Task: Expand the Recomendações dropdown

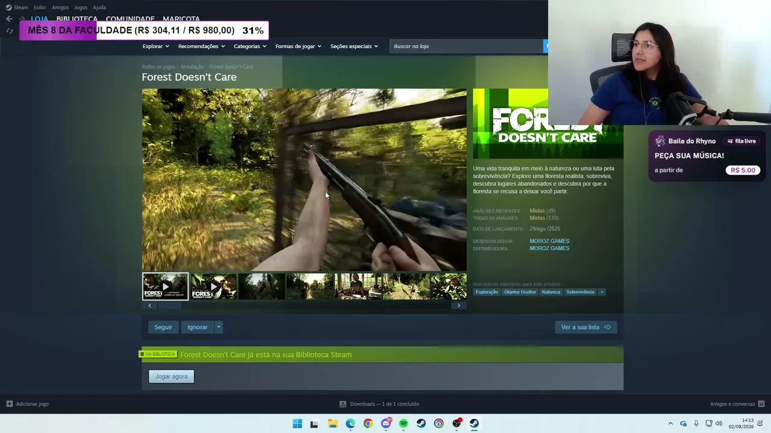Action: coord(201,46)
